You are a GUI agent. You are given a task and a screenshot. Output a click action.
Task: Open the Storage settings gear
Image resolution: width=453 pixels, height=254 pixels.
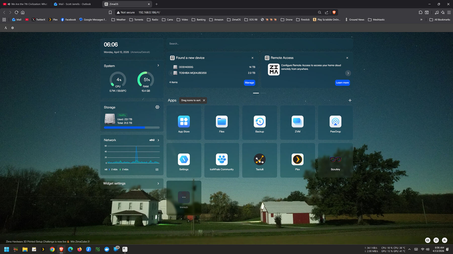click(x=157, y=107)
